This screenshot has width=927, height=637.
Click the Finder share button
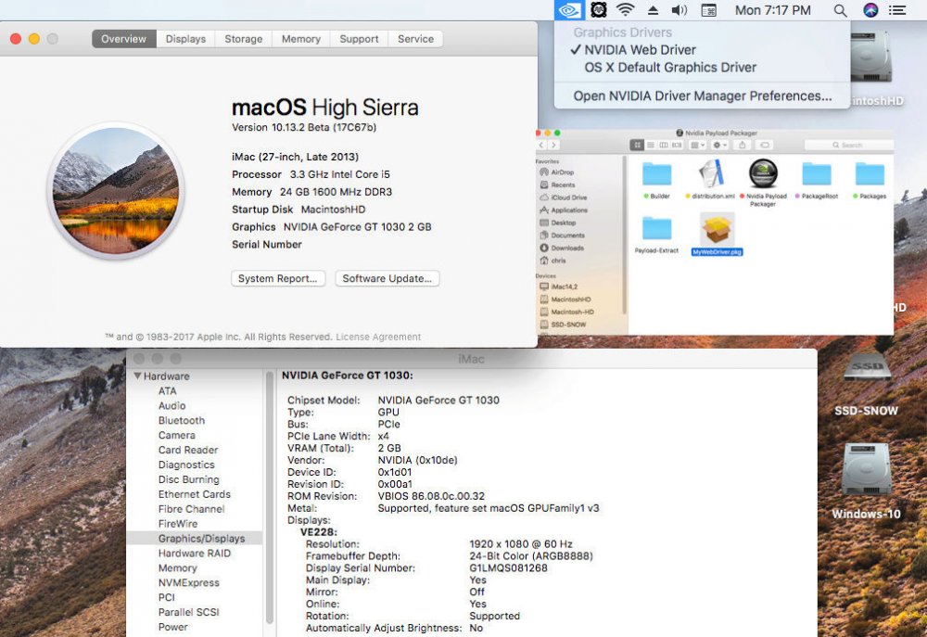[x=742, y=145]
